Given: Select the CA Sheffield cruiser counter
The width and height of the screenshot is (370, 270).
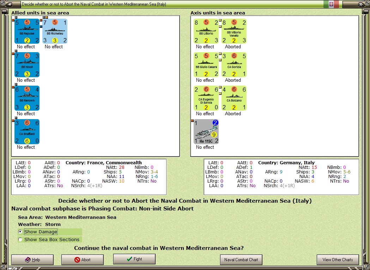Looking at the screenshot, I should (x=27, y=132).
